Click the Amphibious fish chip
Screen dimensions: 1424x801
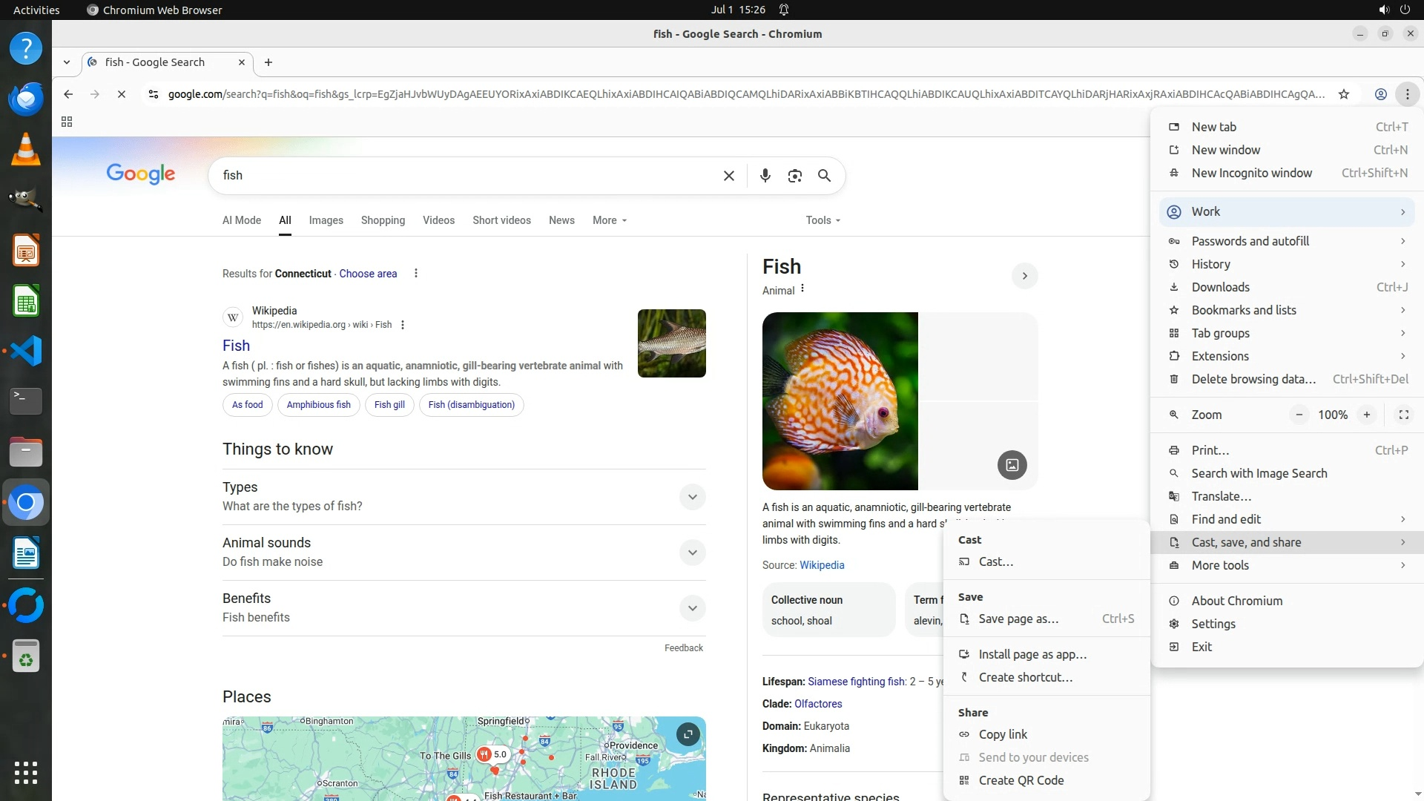pyautogui.click(x=318, y=405)
